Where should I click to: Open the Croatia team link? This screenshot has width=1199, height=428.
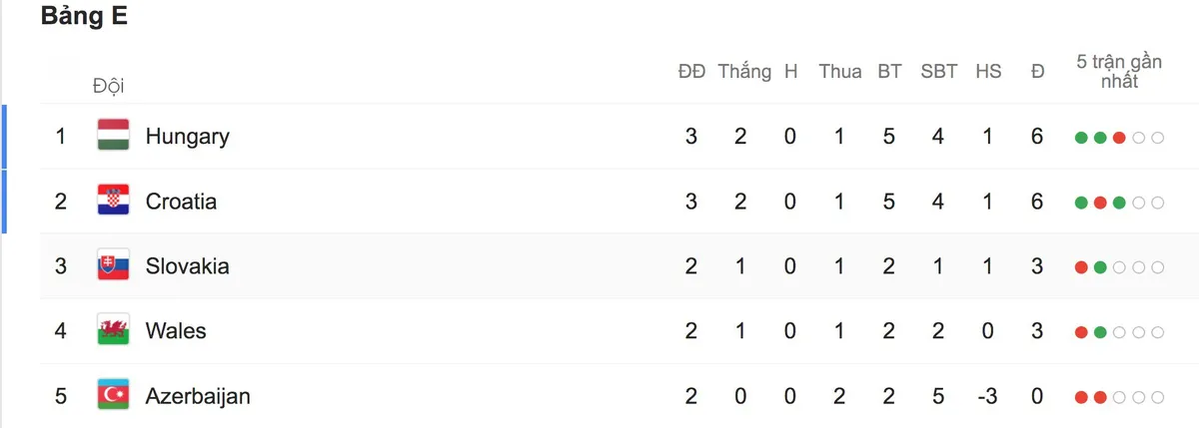click(x=181, y=202)
